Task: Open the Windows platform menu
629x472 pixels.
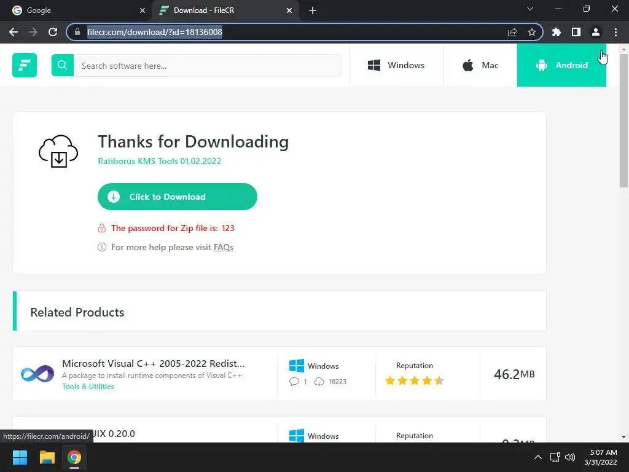Action: pos(396,65)
